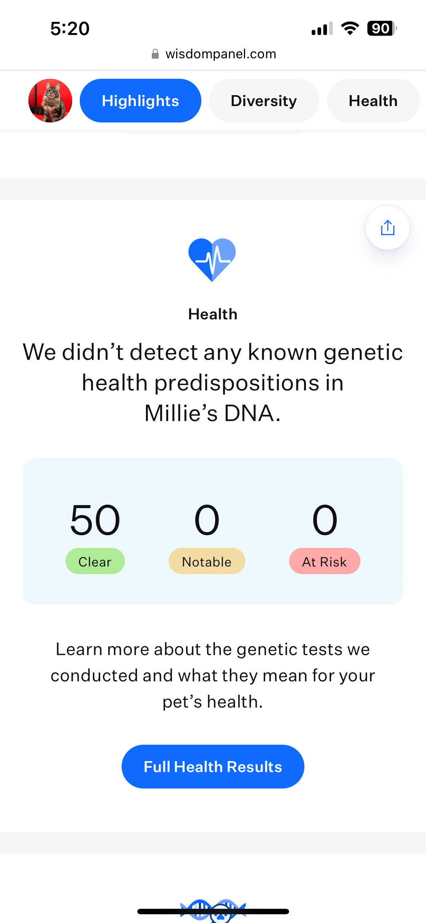Tap the red At Risk badge
Screen dimensions: 426x923
click(324, 561)
